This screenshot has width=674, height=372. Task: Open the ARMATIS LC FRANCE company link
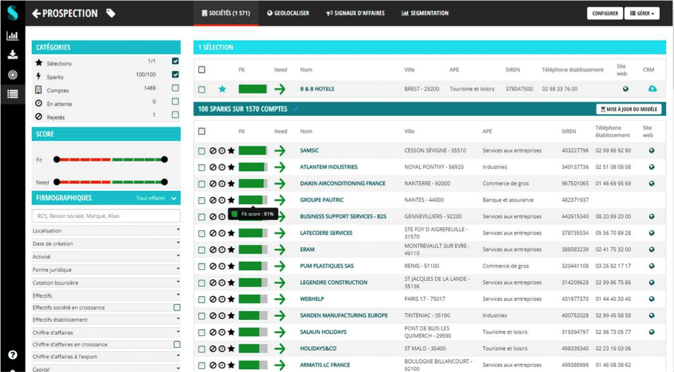325,365
